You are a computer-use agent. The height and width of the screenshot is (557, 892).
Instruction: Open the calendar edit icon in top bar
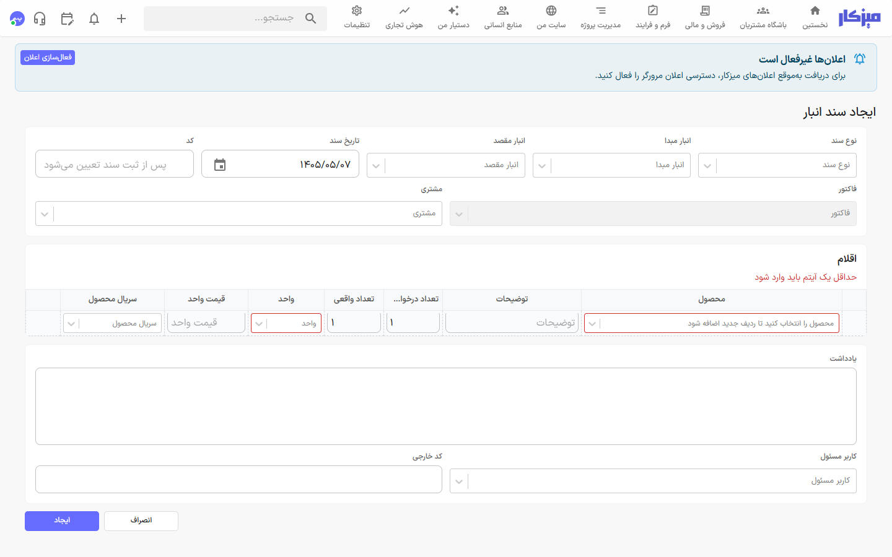(67, 19)
